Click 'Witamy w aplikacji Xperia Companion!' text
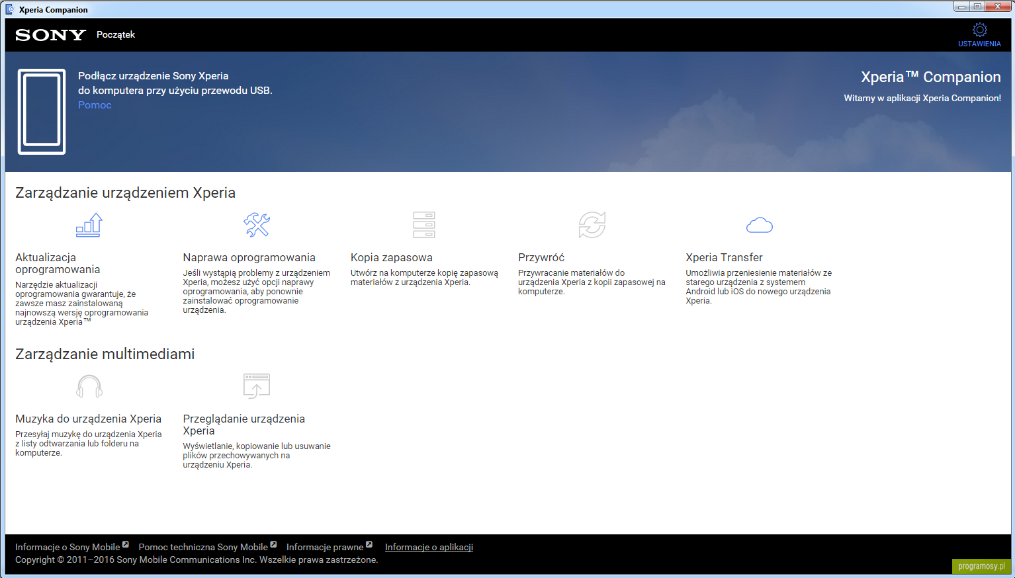Screen dimensions: 1015x578 [922, 98]
